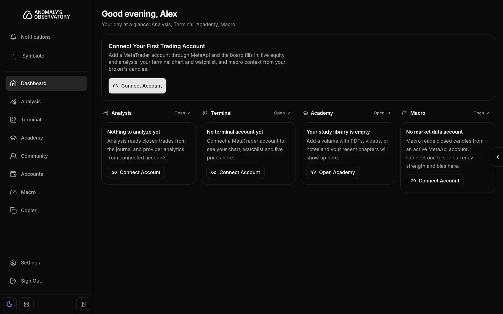This screenshot has width=503, height=314.
Task: Click the Community people icon
Action: (x=13, y=156)
